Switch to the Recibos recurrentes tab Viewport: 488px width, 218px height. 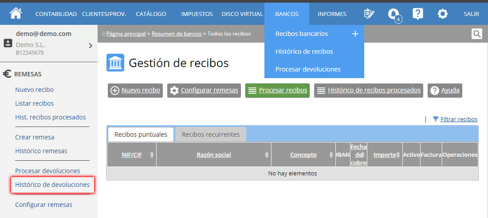coord(210,135)
